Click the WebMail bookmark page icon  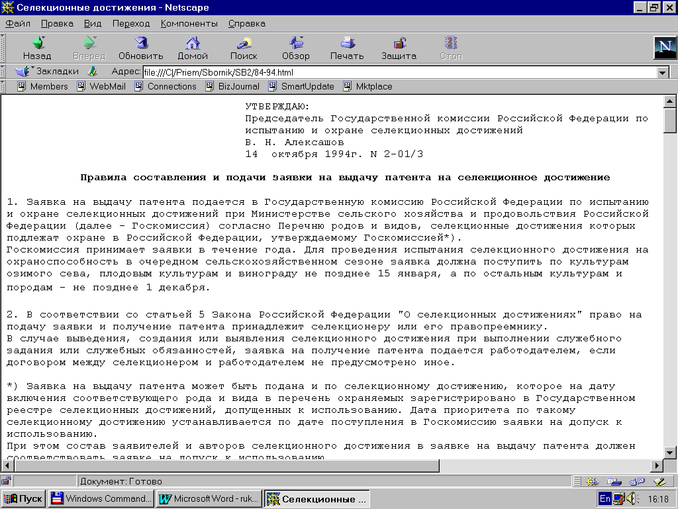click(x=81, y=86)
